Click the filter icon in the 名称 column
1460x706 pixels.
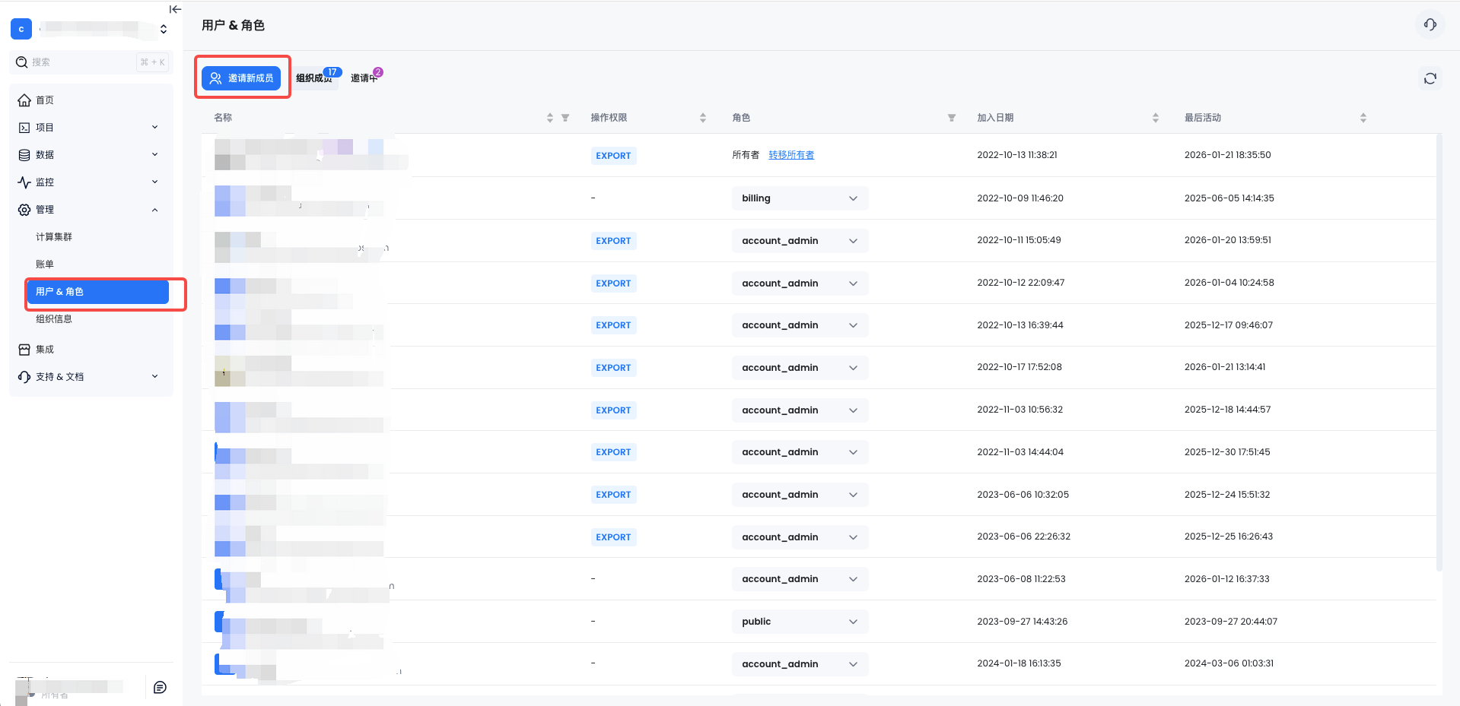coord(565,118)
